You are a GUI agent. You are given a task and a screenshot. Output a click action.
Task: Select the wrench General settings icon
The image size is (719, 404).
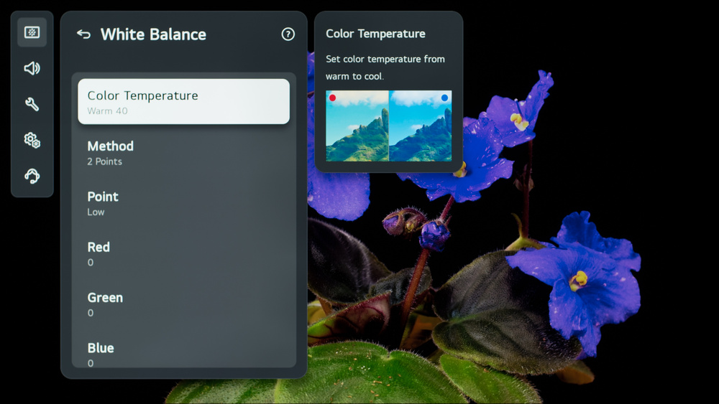pos(32,104)
